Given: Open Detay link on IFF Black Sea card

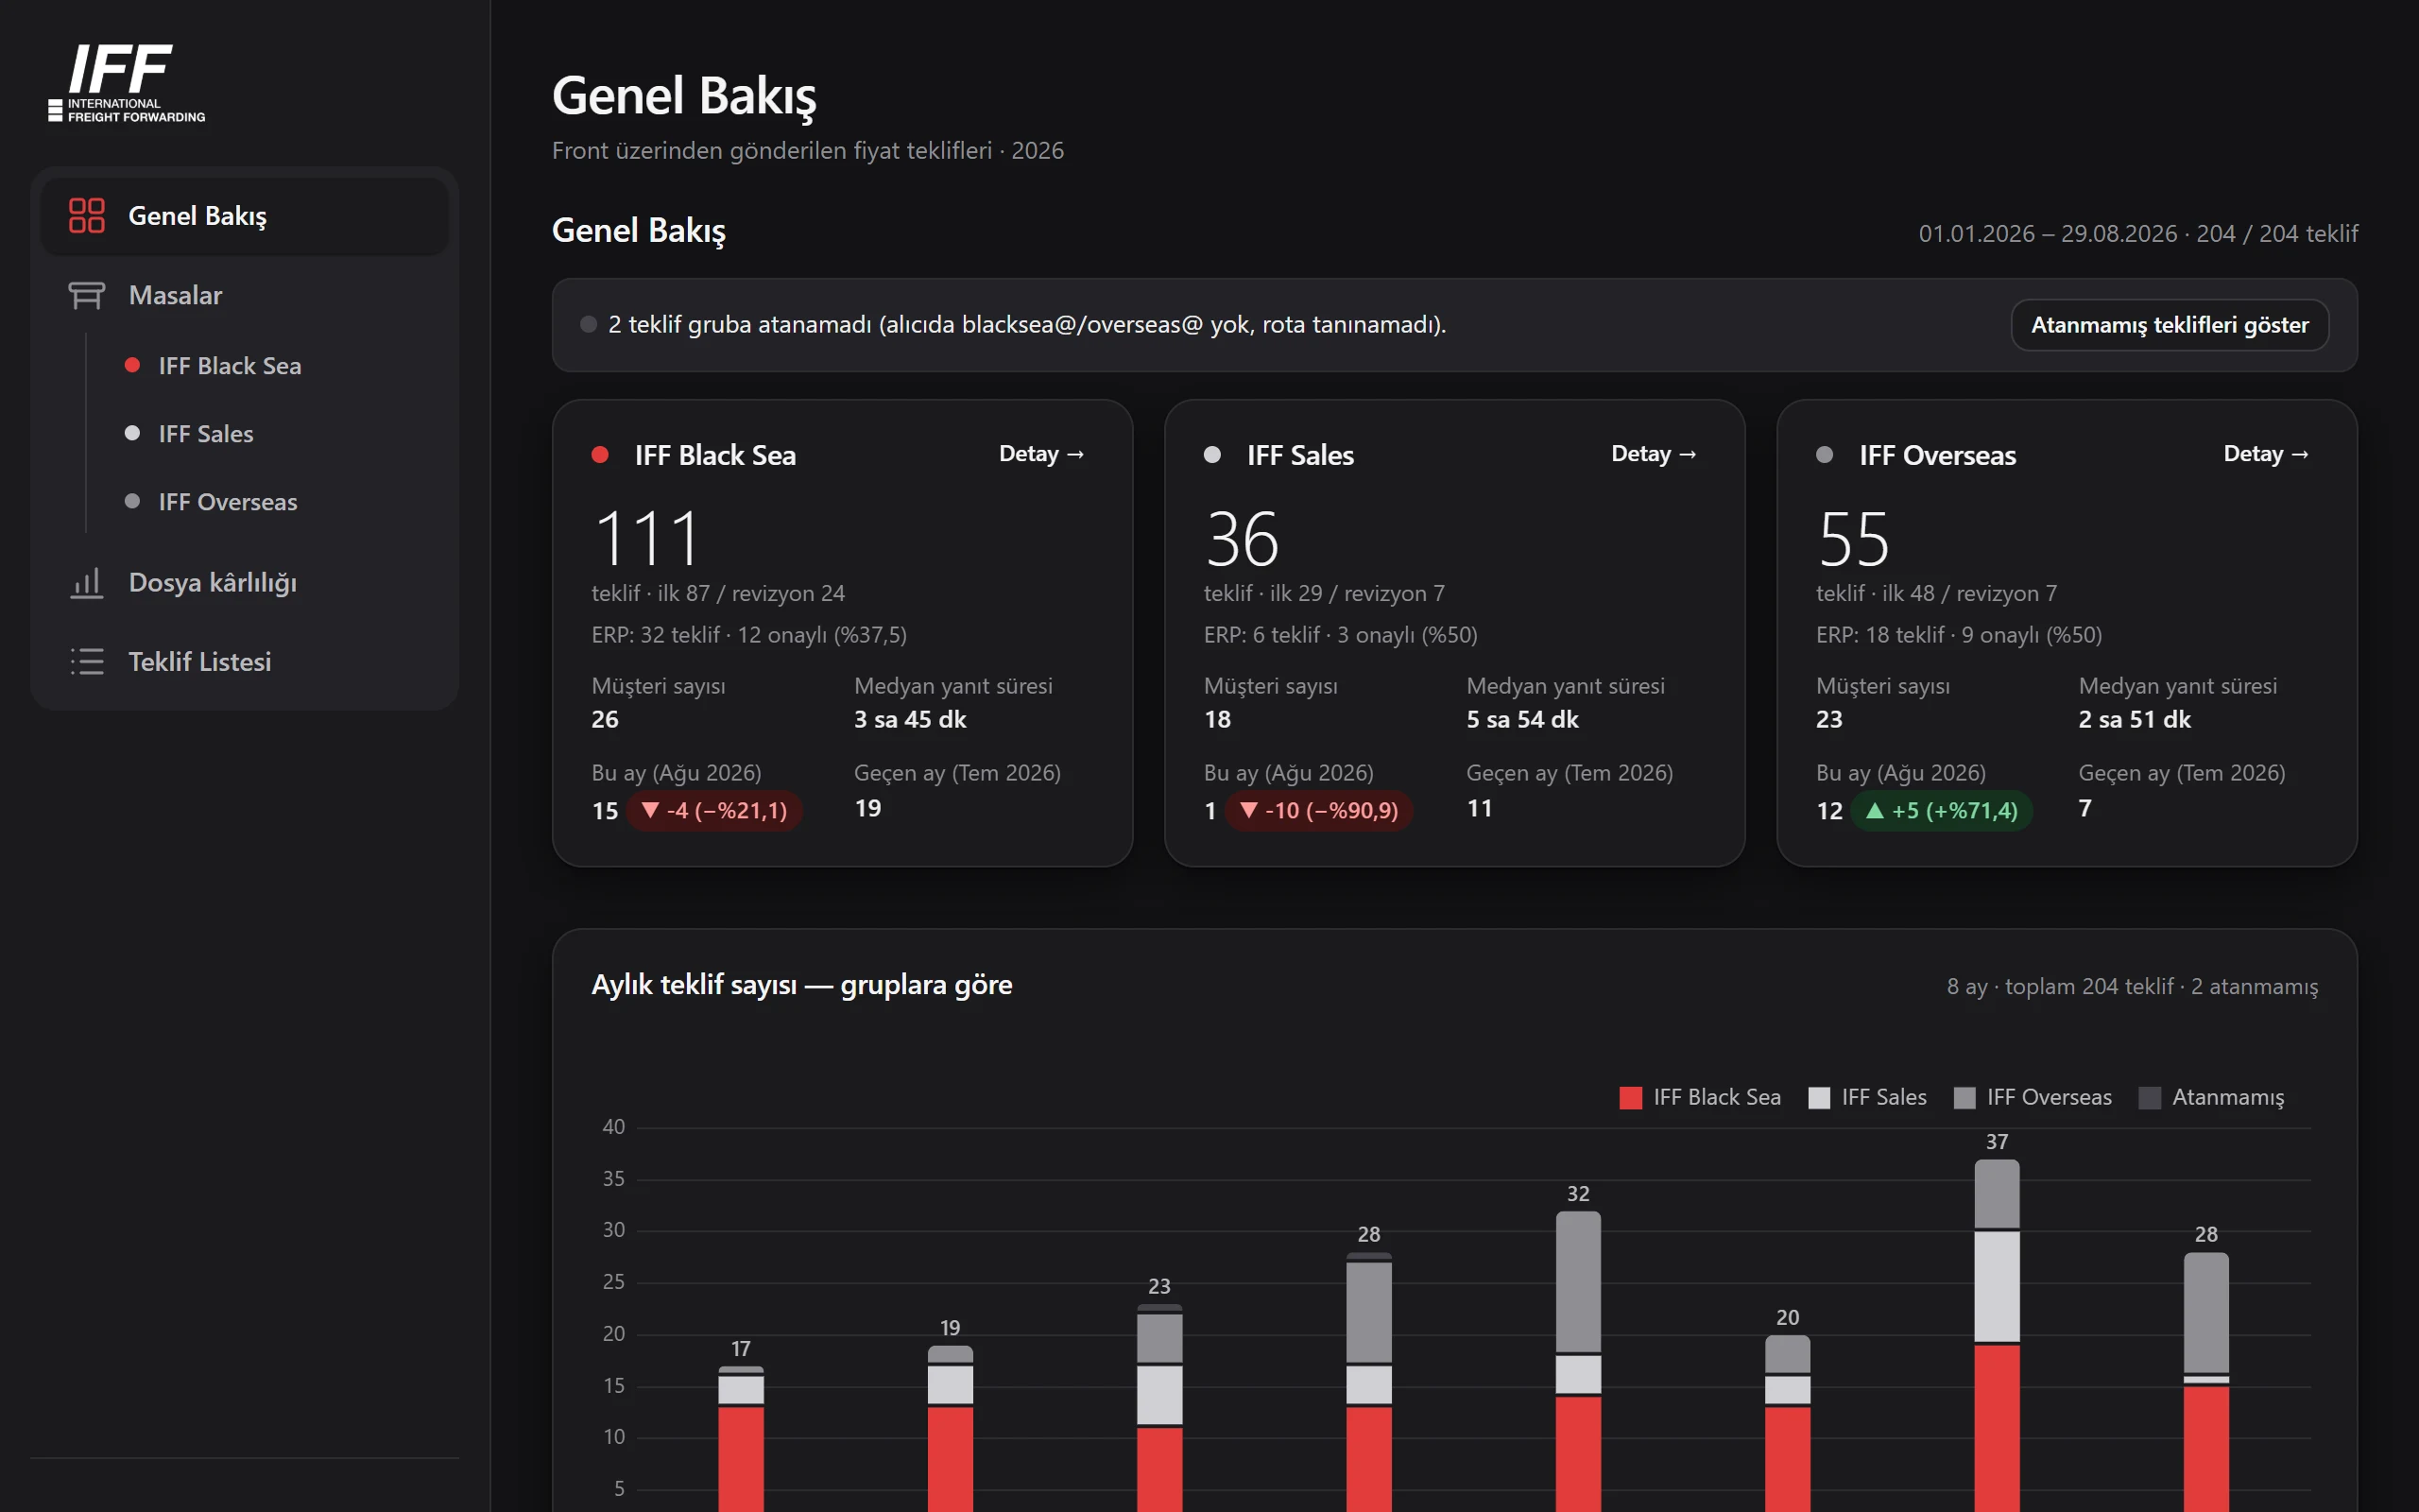Looking at the screenshot, I should pyautogui.click(x=1041, y=454).
